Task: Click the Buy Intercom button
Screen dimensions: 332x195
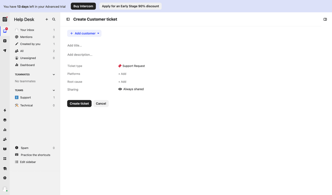Action: tap(83, 6)
